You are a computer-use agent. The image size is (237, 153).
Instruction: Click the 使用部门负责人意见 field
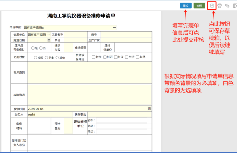[x=90, y=142]
